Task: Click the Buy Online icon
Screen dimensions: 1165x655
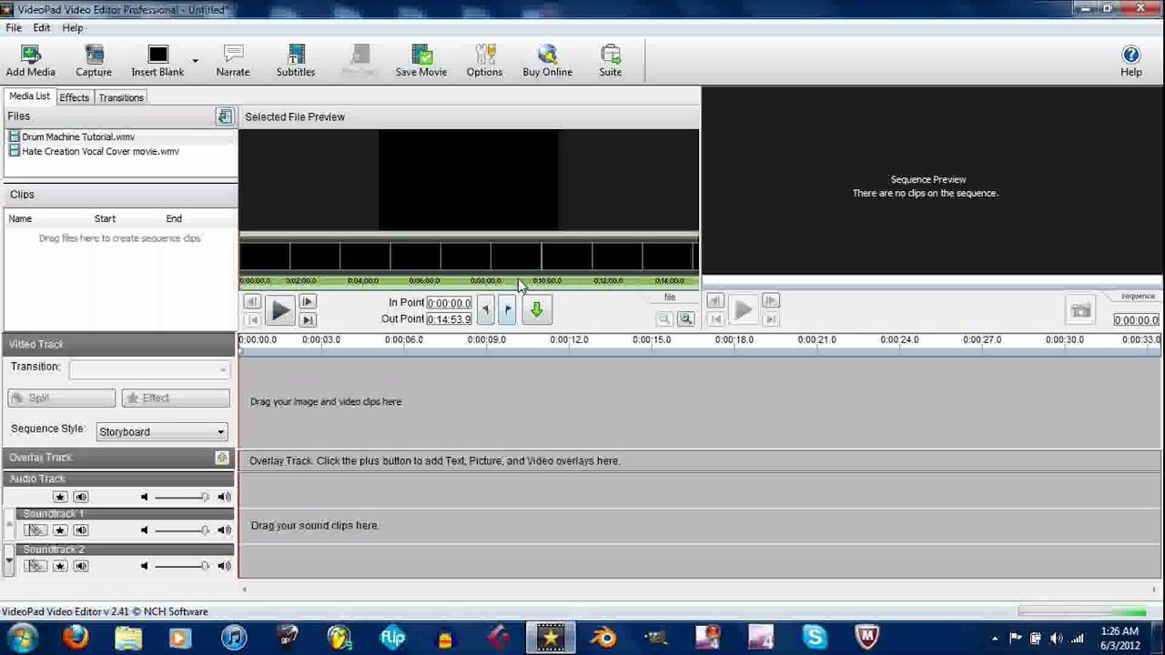Action: [x=547, y=61]
